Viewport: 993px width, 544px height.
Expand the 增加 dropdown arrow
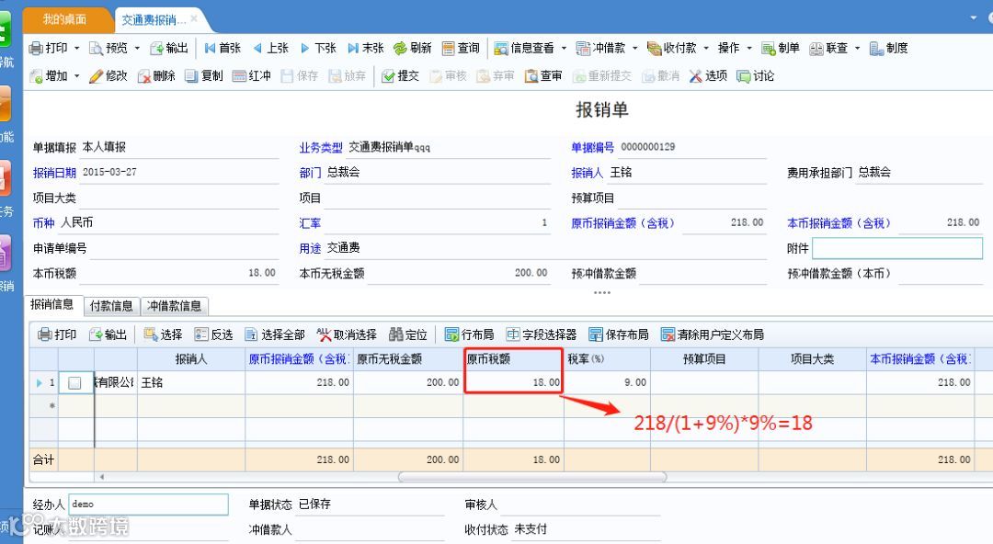(76, 76)
